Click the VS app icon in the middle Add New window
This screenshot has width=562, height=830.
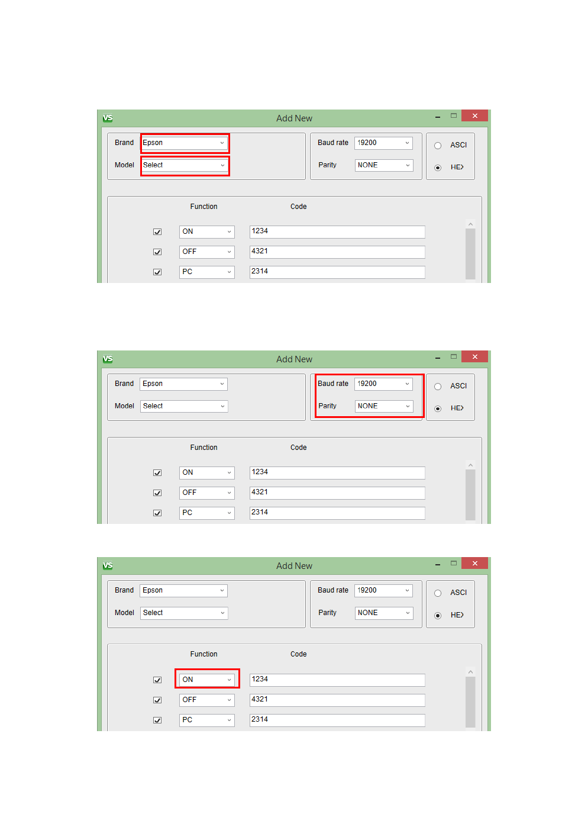tap(108, 359)
